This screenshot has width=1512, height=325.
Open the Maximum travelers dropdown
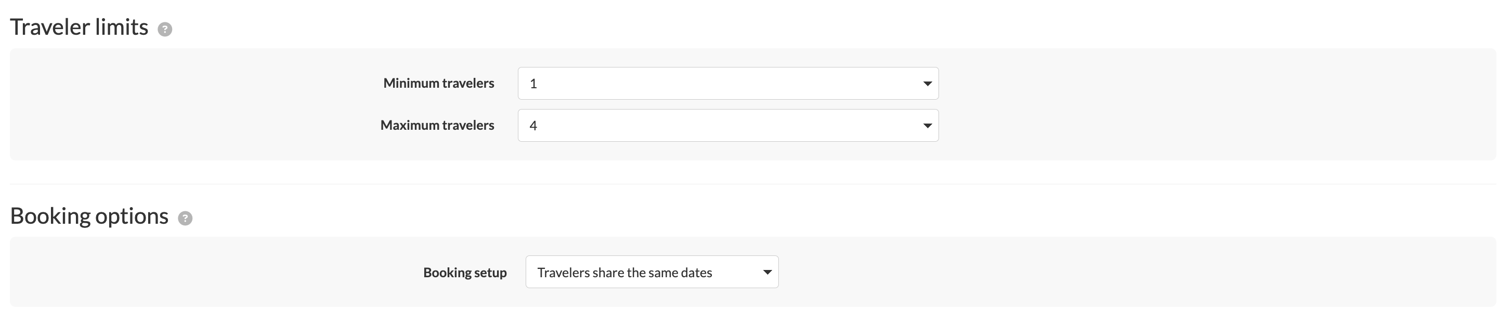tap(727, 125)
